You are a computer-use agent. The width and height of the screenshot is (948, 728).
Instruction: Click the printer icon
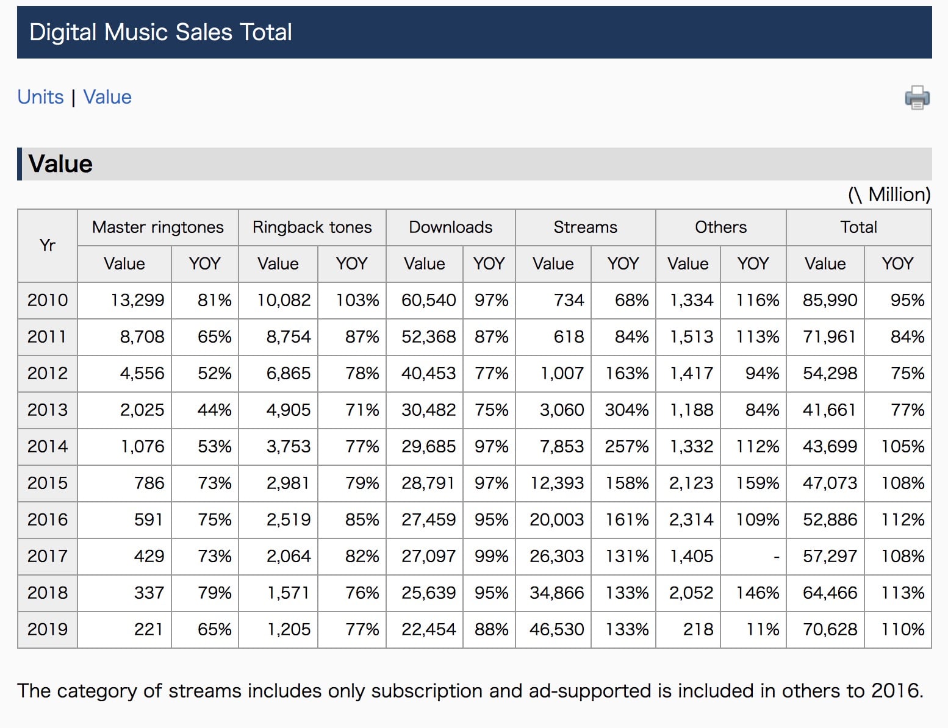click(x=917, y=98)
